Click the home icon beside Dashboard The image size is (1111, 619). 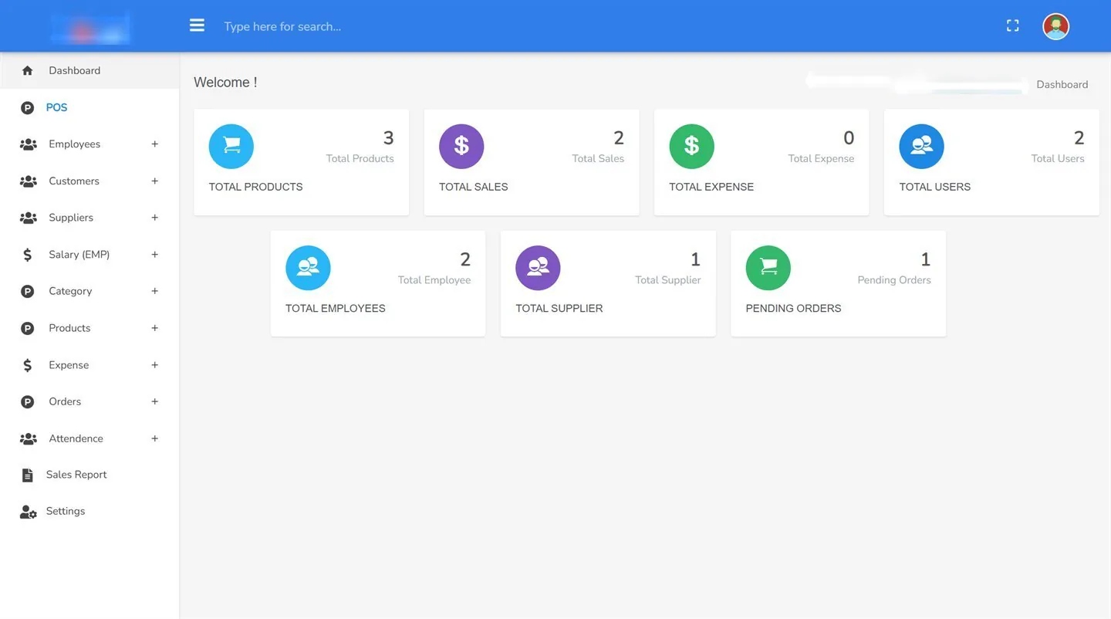pyautogui.click(x=28, y=70)
